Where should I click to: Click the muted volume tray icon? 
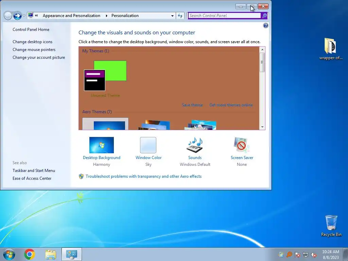coord(314,255)
